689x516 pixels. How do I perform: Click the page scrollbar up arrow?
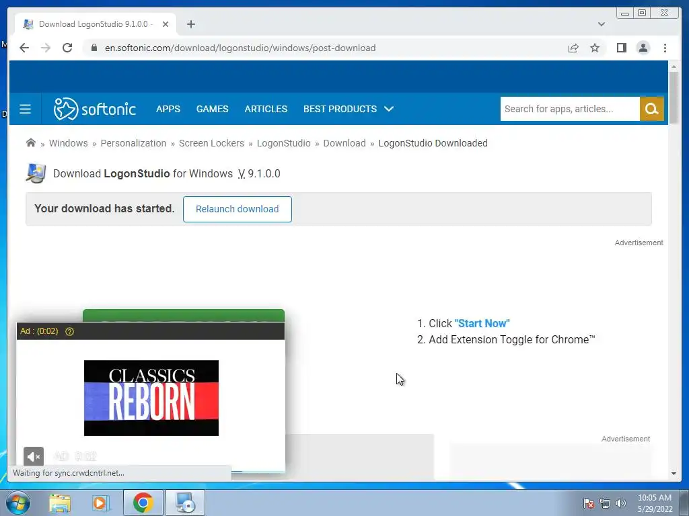(x=674, y=67)
